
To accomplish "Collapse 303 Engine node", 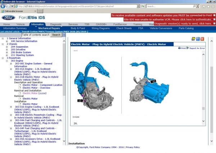I will [7, 61].
